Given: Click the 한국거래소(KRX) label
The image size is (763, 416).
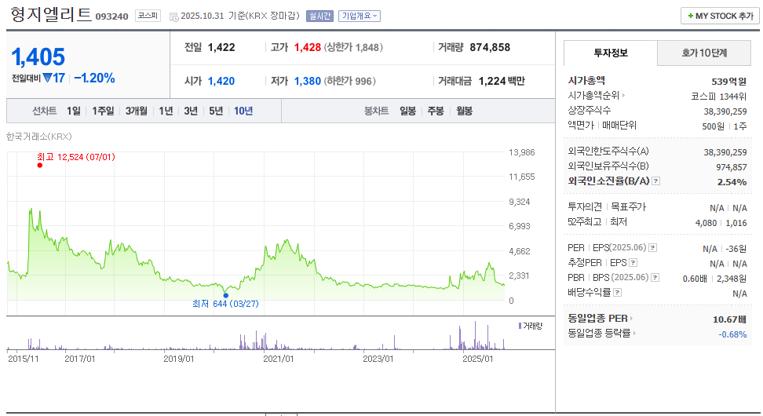Looking at the screenshot, I should [39, 137].
